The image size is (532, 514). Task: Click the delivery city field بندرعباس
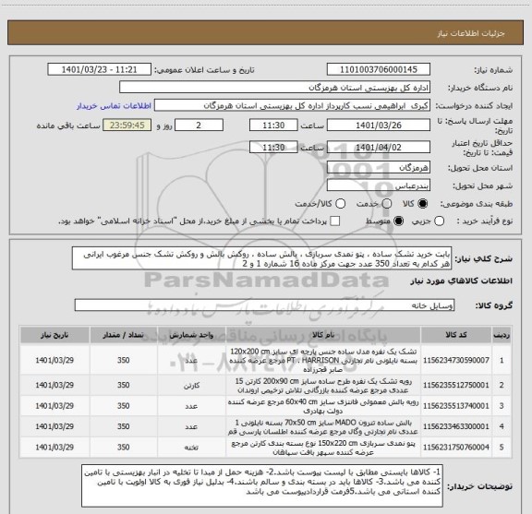coord(379,185)
